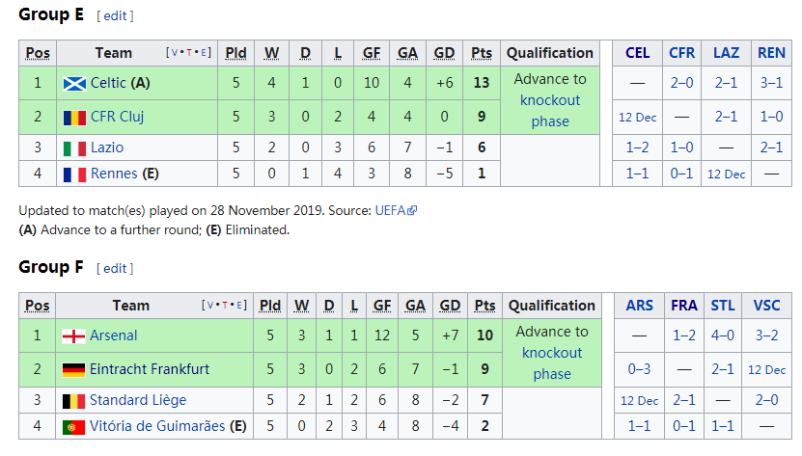
Task: Edit the Group E section
Action: tap(116, 16)
